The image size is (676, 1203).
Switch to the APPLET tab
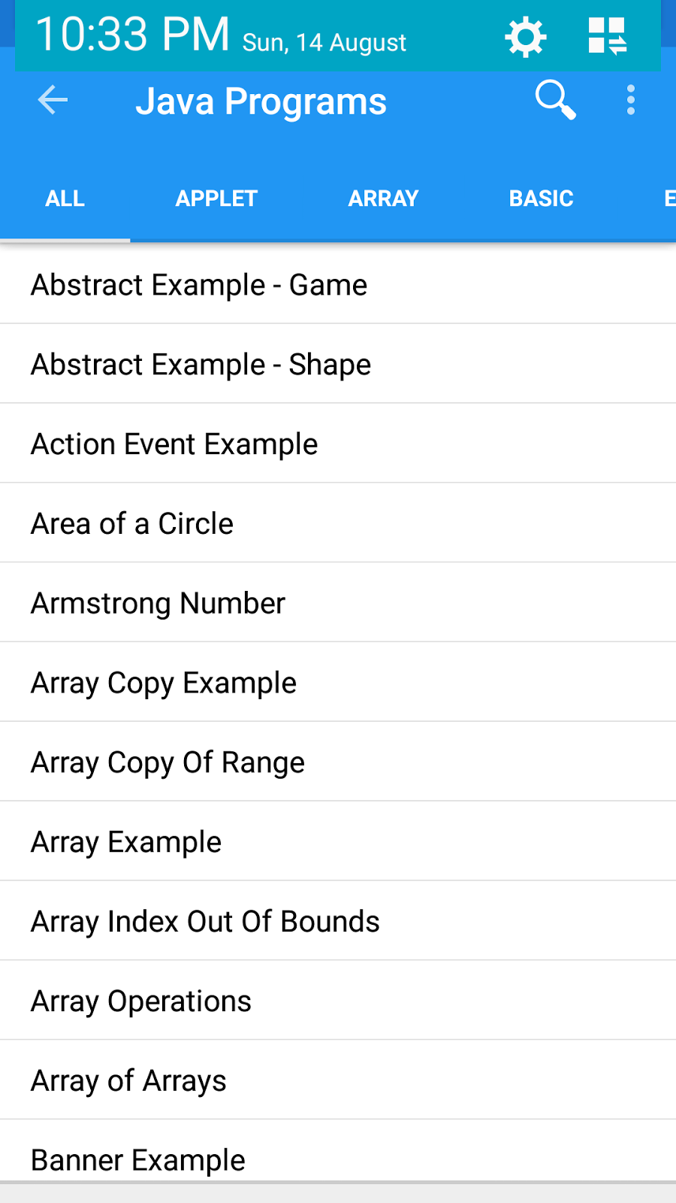coord(216,198)
